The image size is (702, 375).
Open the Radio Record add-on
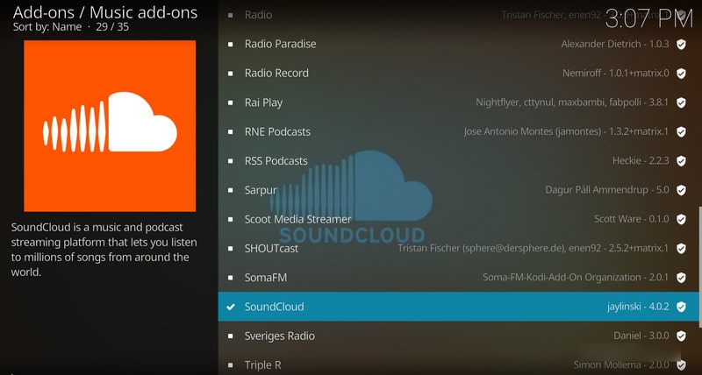(x=457, y=73)
